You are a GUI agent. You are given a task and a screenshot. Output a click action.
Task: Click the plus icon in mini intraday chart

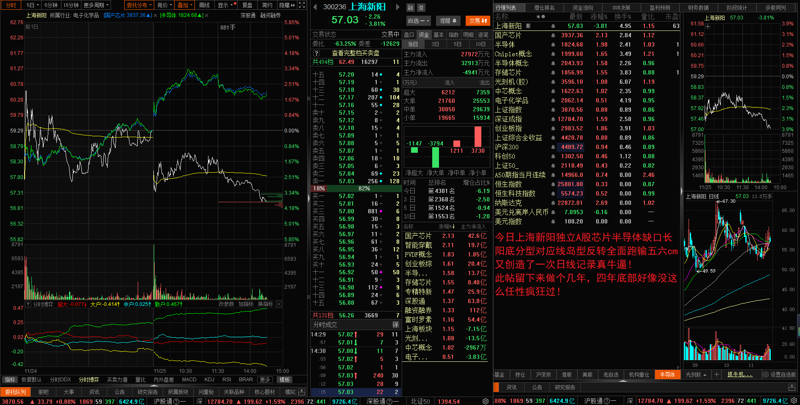click(708, 26)
